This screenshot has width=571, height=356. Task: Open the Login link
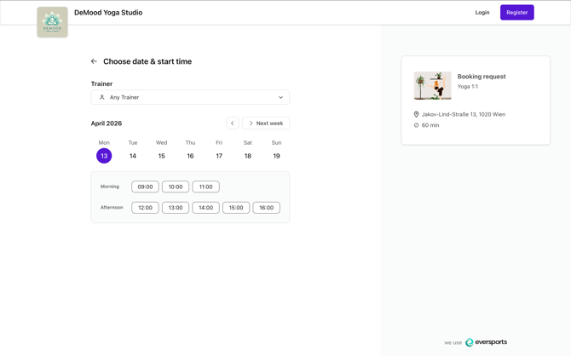[x=482, y=13]
